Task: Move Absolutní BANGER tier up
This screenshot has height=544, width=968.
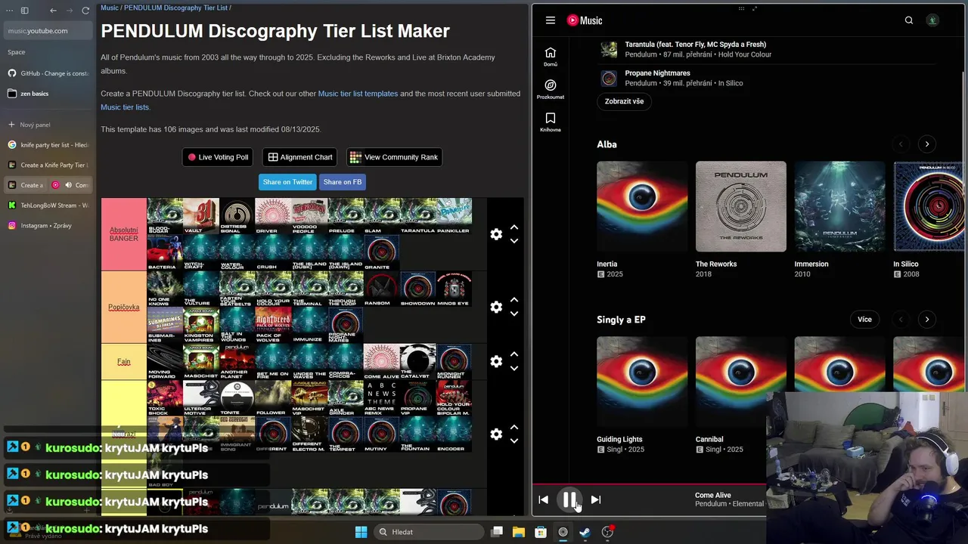Action: 514,227
